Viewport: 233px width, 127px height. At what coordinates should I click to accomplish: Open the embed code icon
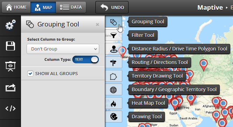10,109
